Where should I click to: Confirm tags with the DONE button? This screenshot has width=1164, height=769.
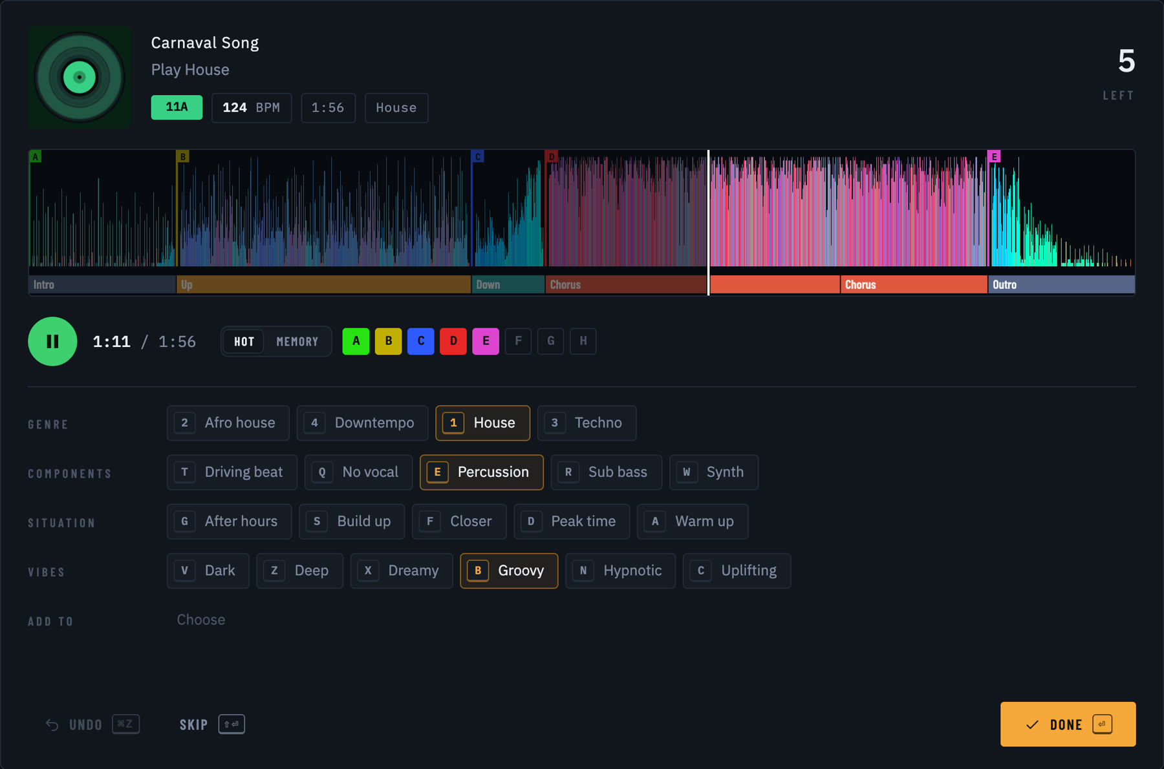click(1068, 724)
